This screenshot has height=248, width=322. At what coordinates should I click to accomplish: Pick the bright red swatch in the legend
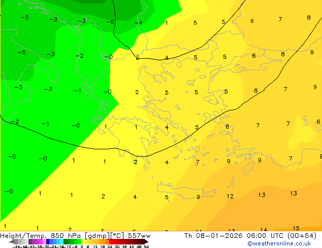point(111,242)
